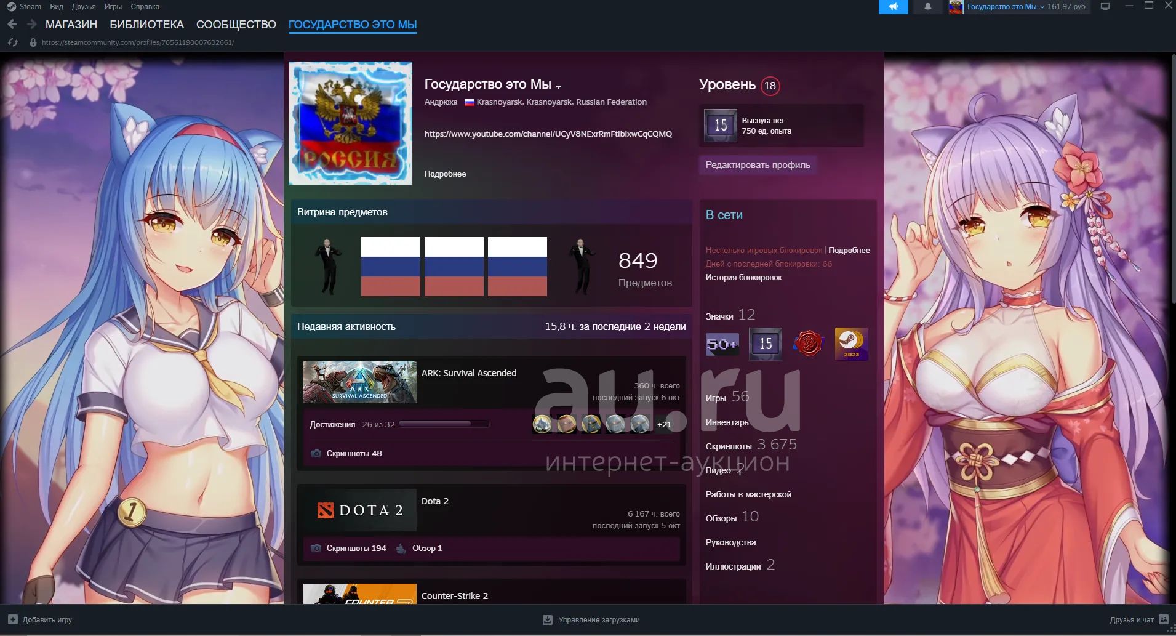Select the ГОСУДАРСТВО ЭТО МЫ tab
Image resolution: width=1176 pixels, height=636 pixels.
[x=353, y=25]
